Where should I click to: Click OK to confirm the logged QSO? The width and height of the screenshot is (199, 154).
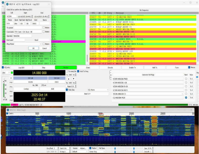coord(33,48)
